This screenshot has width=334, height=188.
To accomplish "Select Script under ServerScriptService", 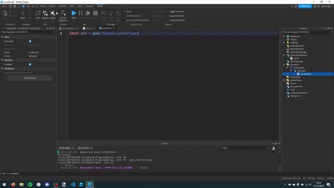I will point(296,58).
